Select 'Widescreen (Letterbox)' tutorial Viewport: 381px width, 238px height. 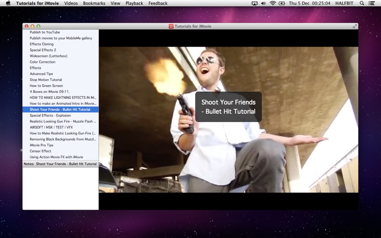point(60,56)
